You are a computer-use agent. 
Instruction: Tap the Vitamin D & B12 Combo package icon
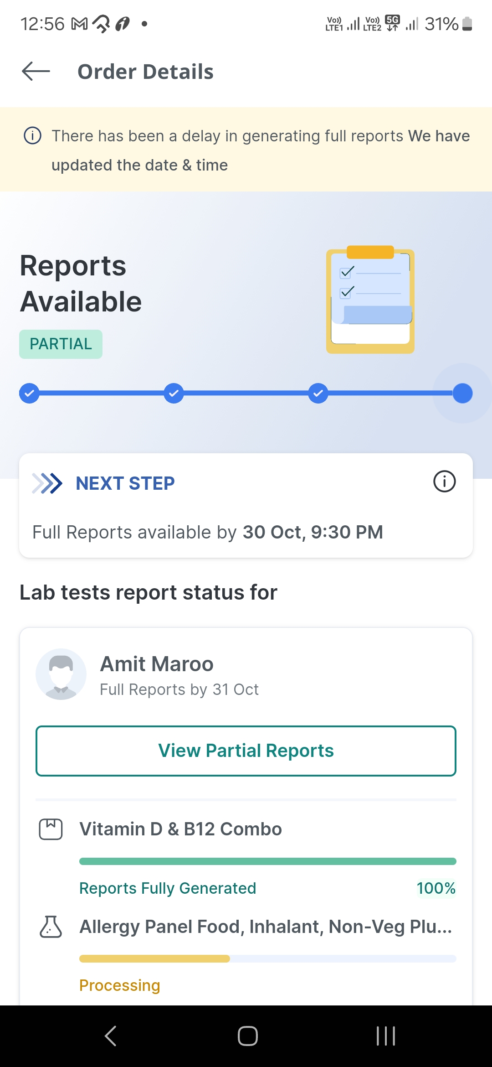[x=51, y=829]
